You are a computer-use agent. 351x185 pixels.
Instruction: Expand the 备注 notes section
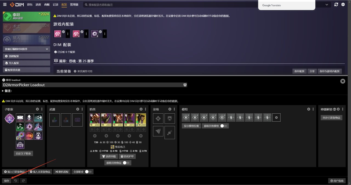click(7, 91)
